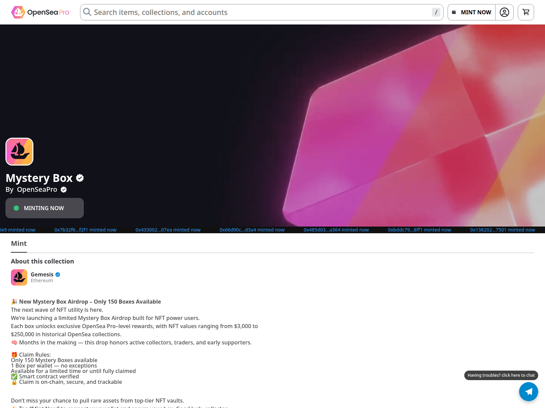Click 0x66d90c...d3a4 minted now ticker
545x408 pixels.
click(252, 230)
